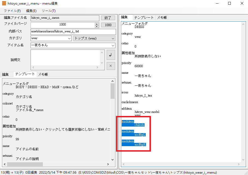Screen dimensions: 248x175
Task: Minimize the menu編集 window
Action: (x=217, y=3)
